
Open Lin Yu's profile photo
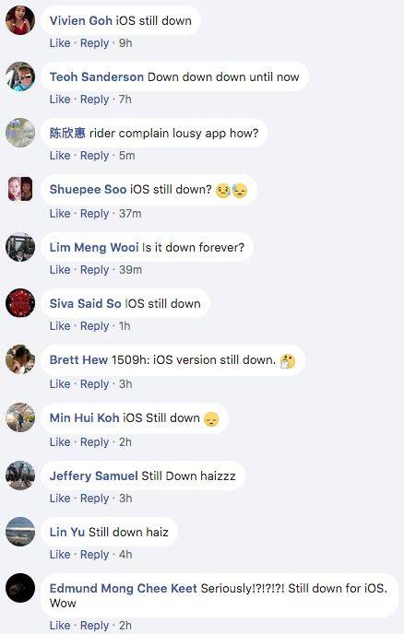[x=20, y=532]
